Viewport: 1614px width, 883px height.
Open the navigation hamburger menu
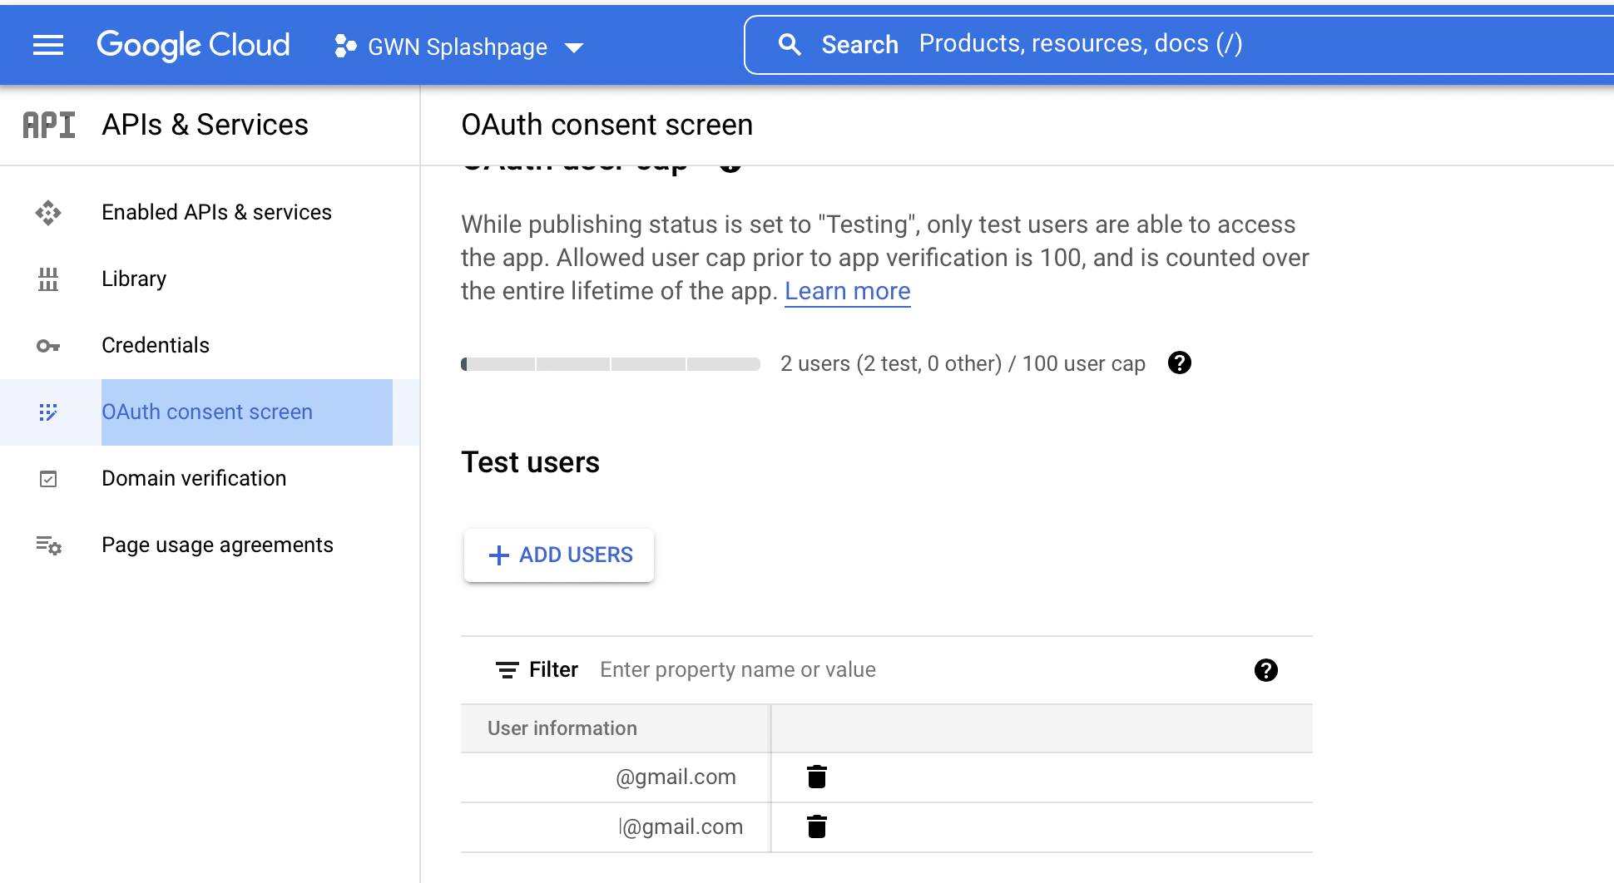click(47, 45)
